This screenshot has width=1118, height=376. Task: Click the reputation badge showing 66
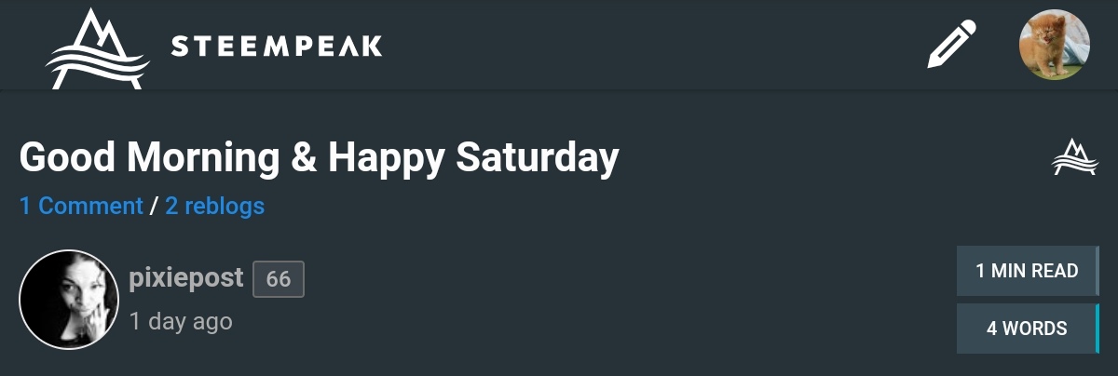pos(279,279)
